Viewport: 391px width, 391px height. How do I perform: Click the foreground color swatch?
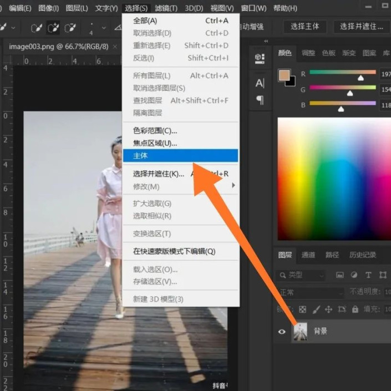pyautogui.click(x=285, y=75)
